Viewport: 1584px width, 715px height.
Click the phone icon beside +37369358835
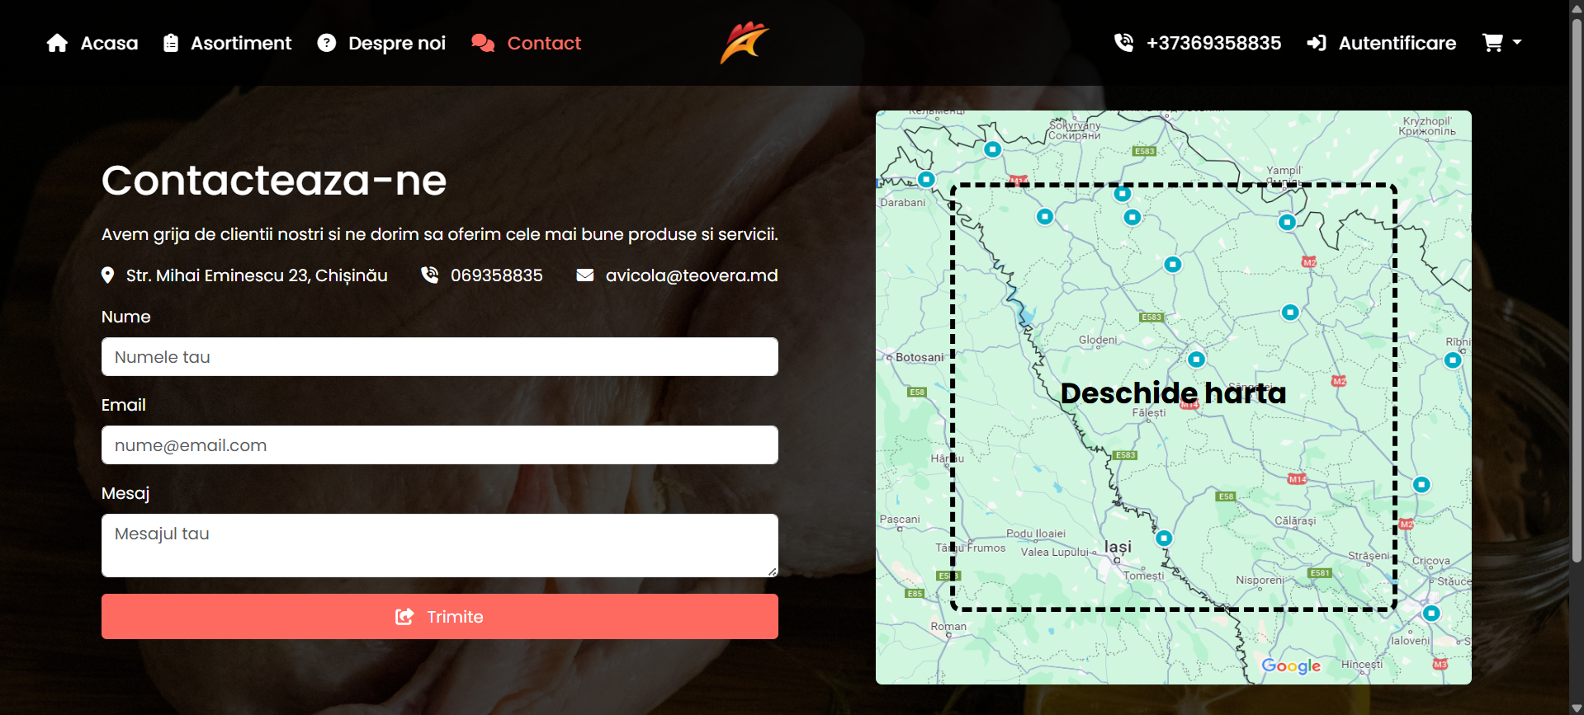click(x=1123, y=43)
